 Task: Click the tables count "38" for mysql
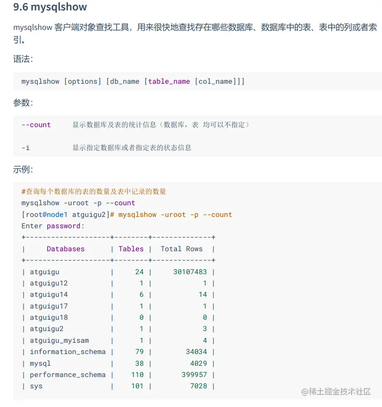click(x=139, y=364)
